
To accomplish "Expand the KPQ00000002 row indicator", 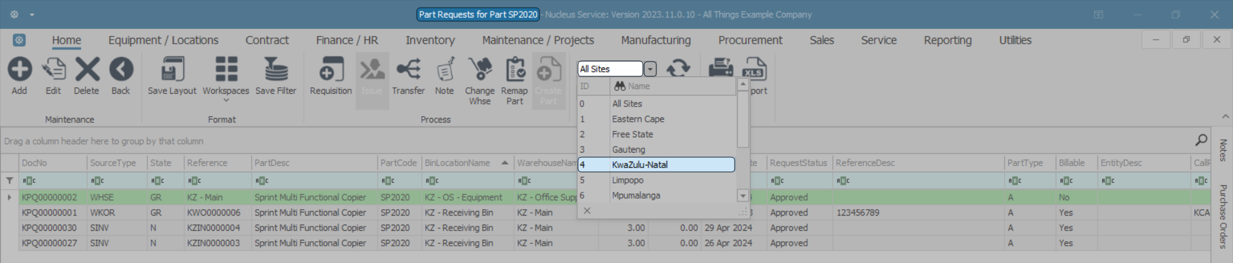I will tap(9, 197).
